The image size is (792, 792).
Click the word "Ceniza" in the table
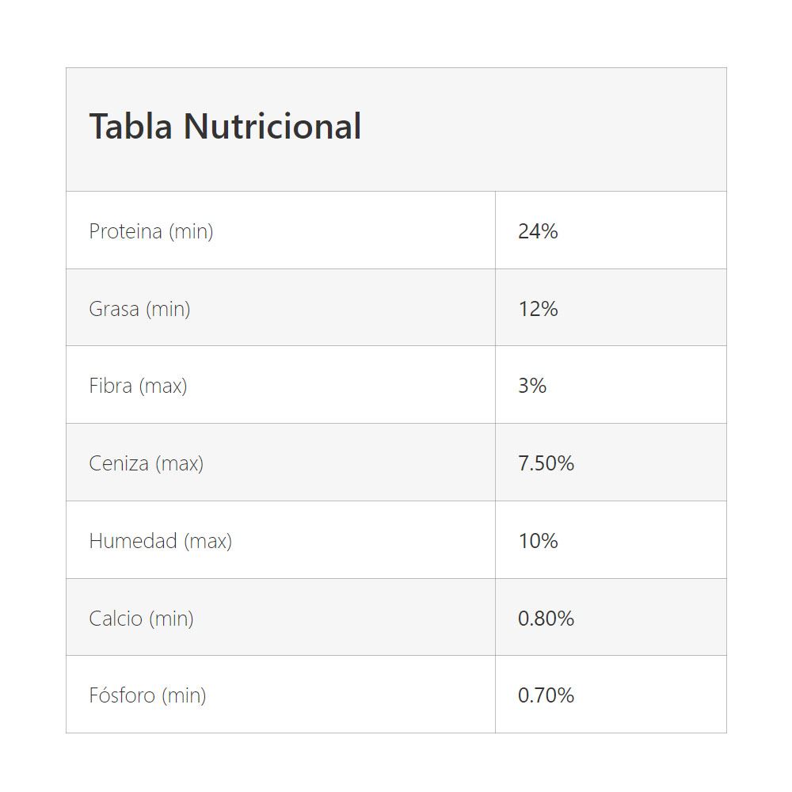(119, 463)
